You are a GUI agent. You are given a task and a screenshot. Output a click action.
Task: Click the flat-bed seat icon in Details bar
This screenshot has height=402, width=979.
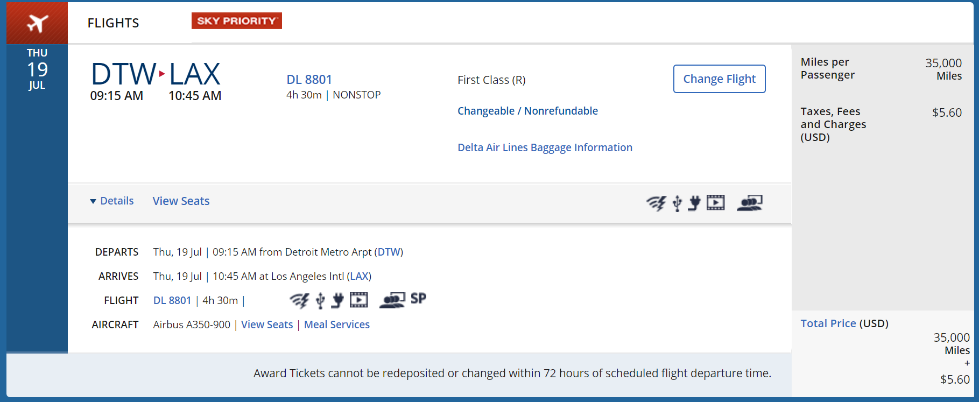click(749, 203)
